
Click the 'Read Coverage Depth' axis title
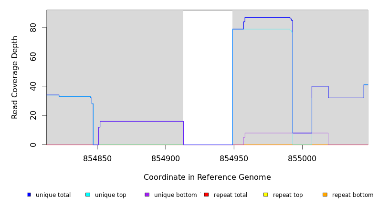(x=15, y=77)
